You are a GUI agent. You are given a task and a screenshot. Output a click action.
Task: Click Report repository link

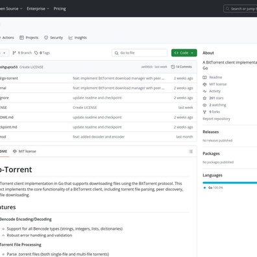tap(216, 119)
